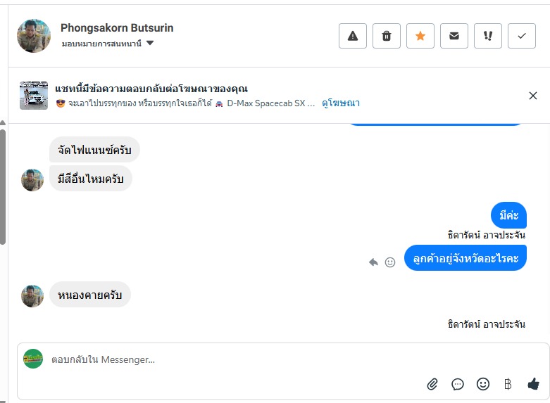Open saved replies speech bubble icon
Image resolution: width=550 pixels, height=403 pixels.
[458, 384]
